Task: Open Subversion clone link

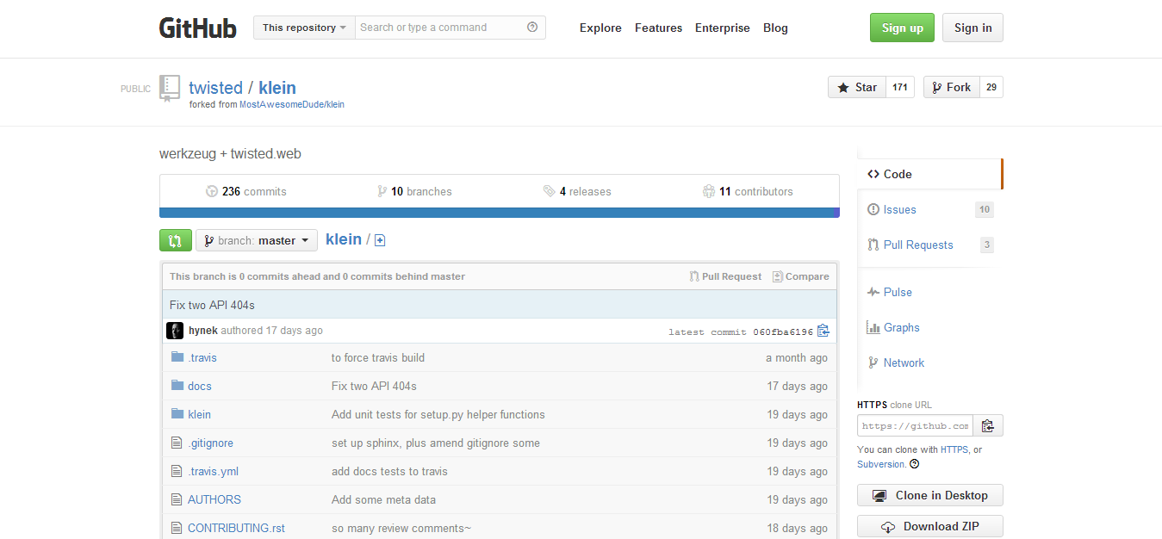Action: (x=881, y=464)
